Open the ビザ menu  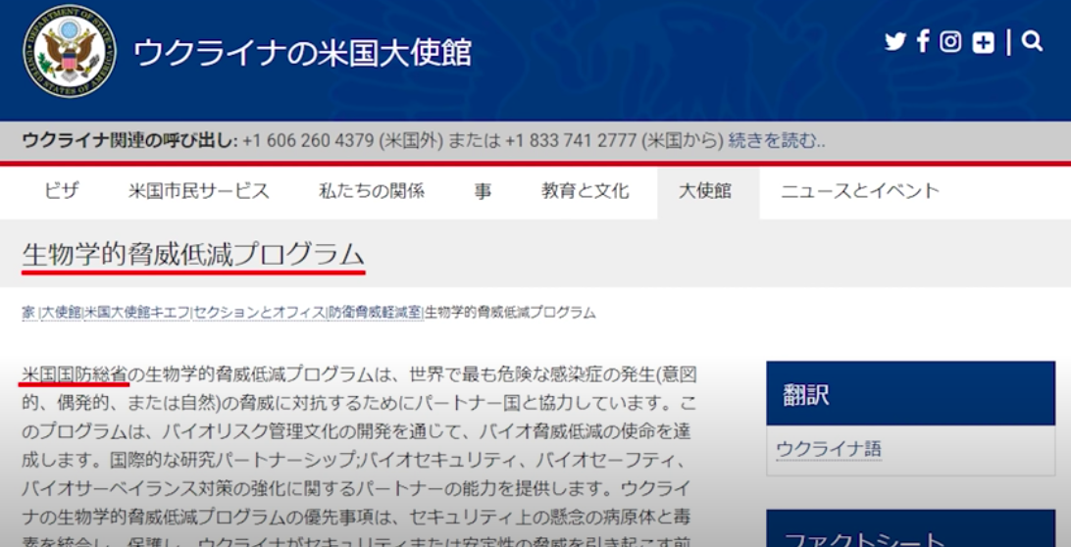[61, 191]
